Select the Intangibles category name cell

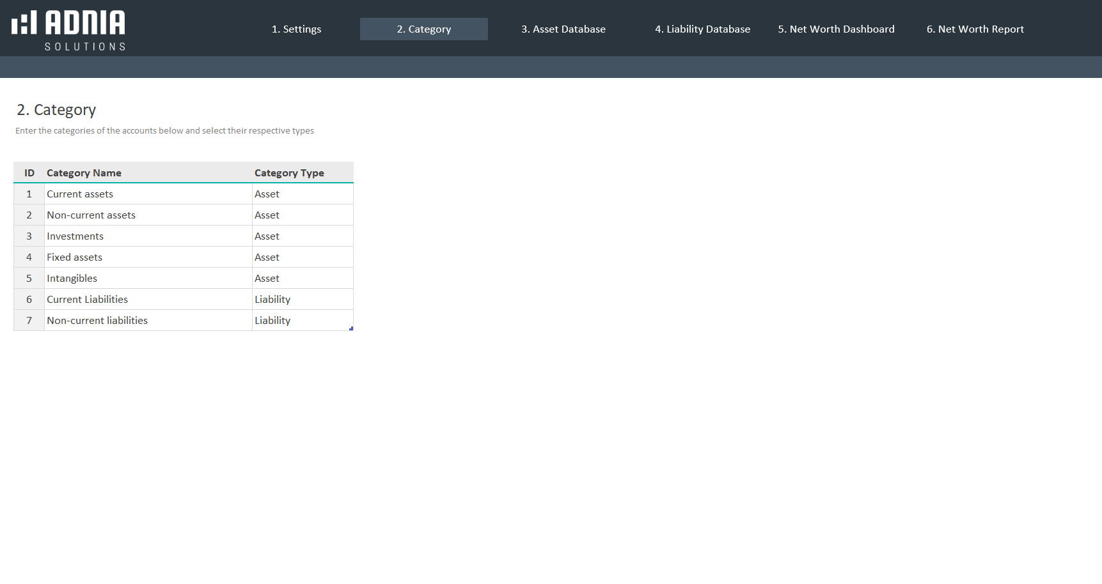[x=148, y=279]
